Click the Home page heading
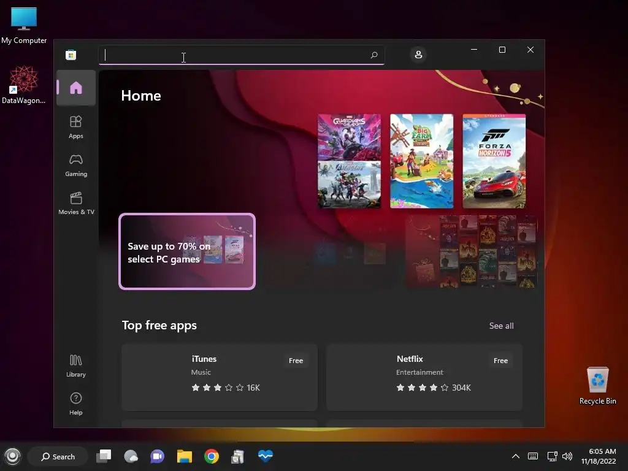This screenshot has height=471, width=628. (141, 96)
